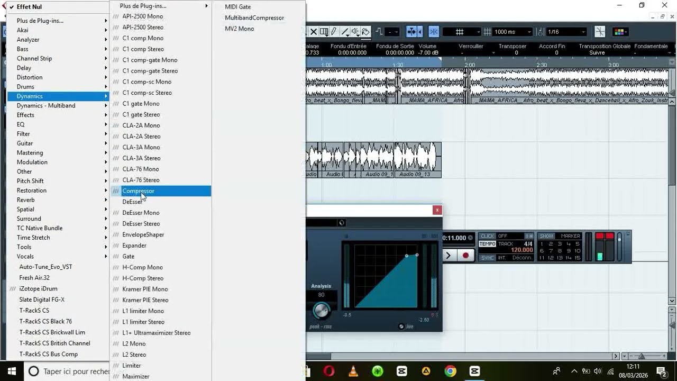677x381 pixels.
Task: Open the Snap type grid dropdown
Action: (461, 32)
